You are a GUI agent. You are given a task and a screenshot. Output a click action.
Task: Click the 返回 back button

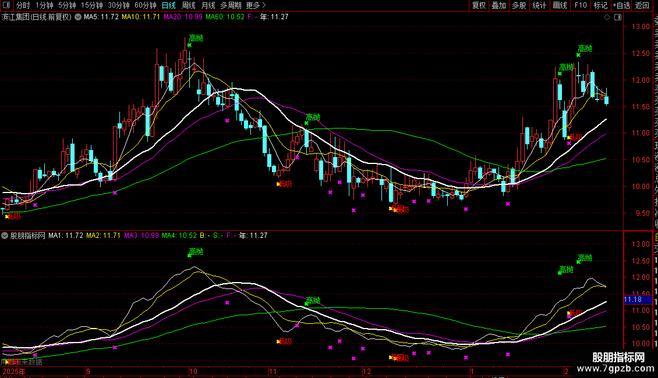coord(642,5)
